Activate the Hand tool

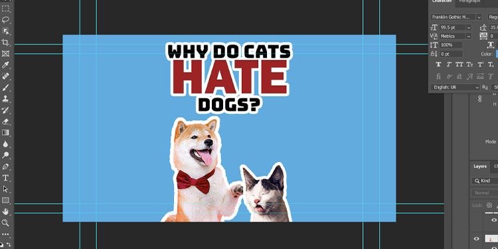5,212
